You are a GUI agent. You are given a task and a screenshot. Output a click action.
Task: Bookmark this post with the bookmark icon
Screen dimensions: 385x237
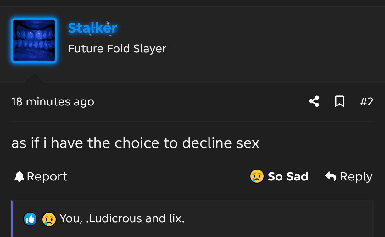[x=339, y=101]
